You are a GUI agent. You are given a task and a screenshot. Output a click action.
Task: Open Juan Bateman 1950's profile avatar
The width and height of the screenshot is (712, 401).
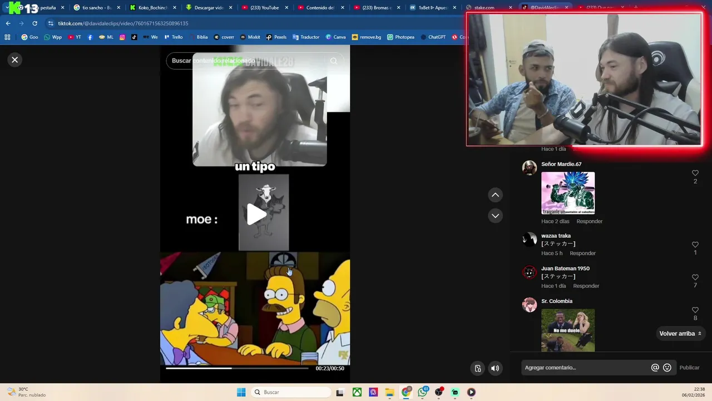click(530, 272)
